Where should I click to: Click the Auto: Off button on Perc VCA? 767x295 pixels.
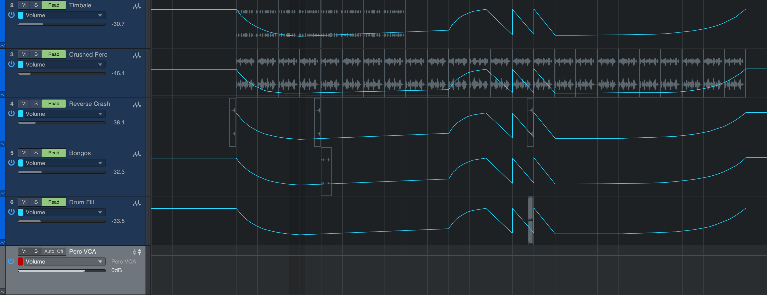point(54,251)
